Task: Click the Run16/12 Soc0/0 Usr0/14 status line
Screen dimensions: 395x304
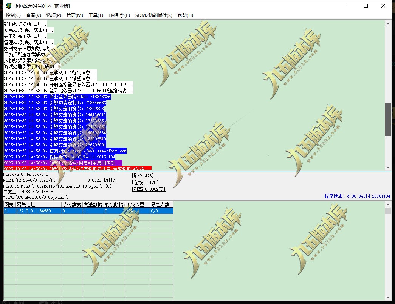Action: point(29,180)
